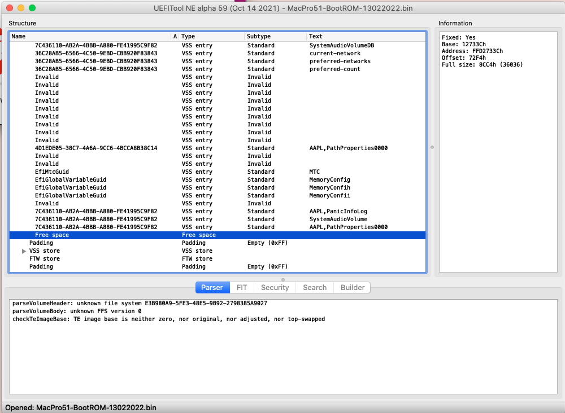Click the red close window button

pyautogui.click(x=10, y=8)
